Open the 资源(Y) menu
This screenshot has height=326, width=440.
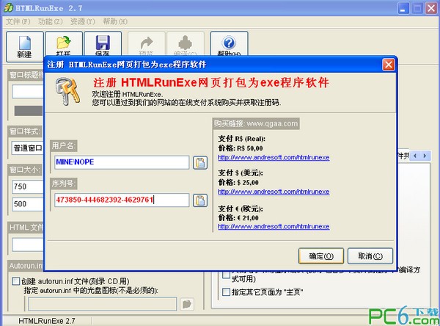[x=82, y=21]
